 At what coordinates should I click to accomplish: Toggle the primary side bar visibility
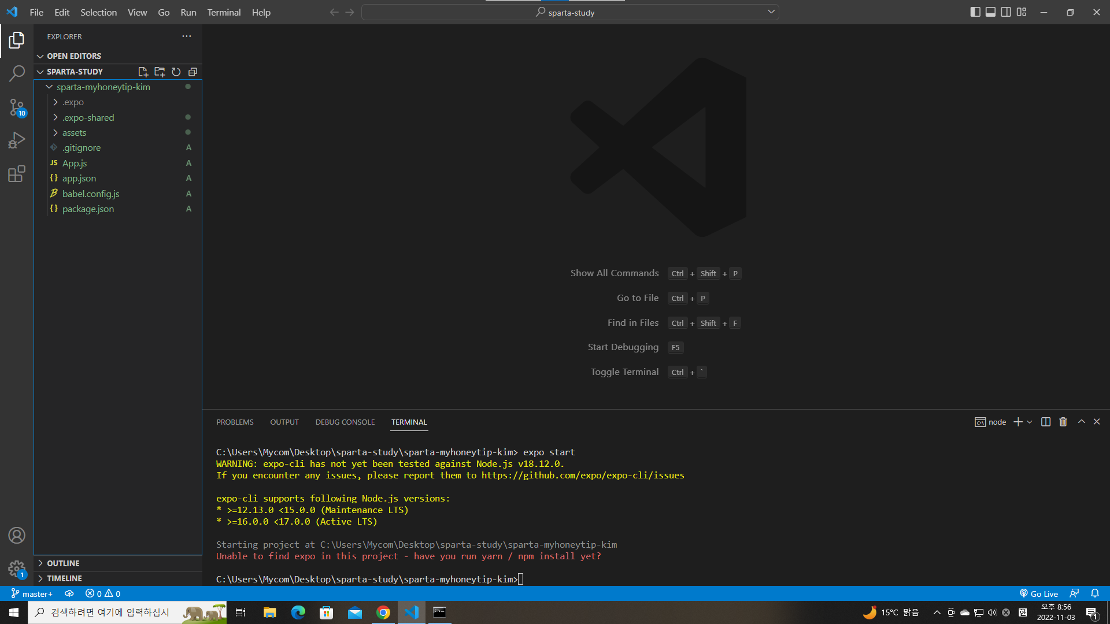(975, 12)
